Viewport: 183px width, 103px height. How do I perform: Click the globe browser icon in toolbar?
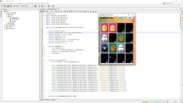[x=35, y=6]
